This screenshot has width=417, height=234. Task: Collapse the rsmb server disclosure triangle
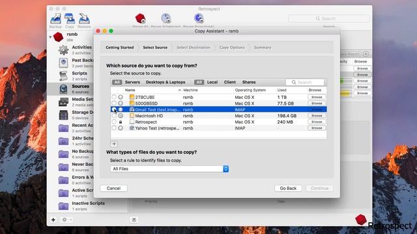(x=51, y=37)
